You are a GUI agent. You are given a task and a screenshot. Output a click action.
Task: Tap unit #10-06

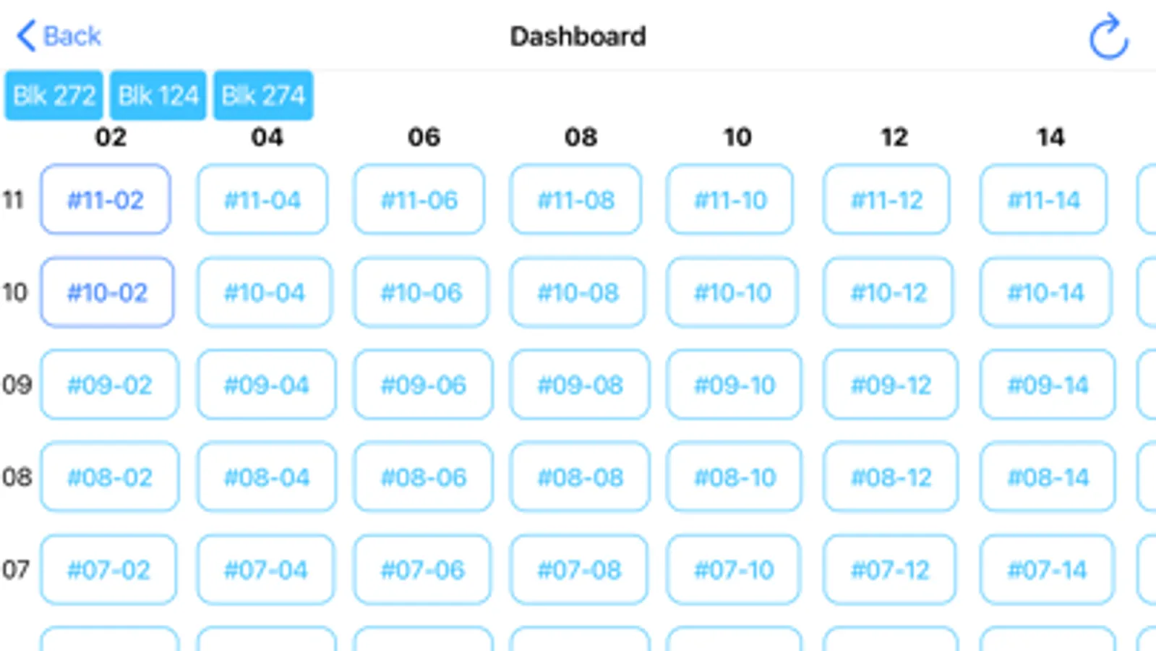coord(421,292)
